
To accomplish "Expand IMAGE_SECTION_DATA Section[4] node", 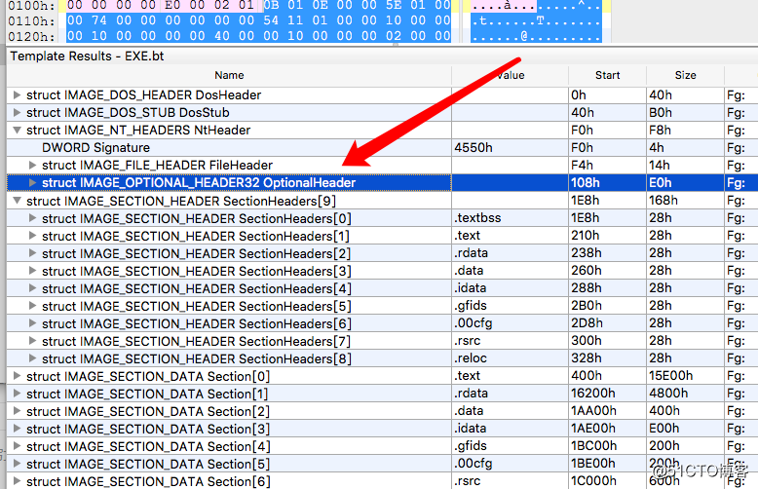I will (17, 446).
